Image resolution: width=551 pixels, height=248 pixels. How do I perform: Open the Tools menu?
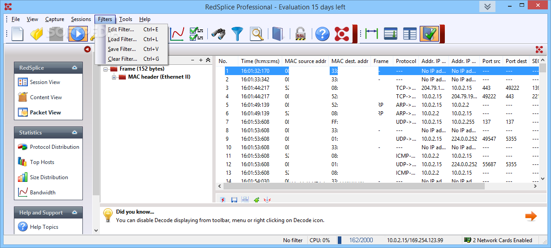(x=125, y=19)
